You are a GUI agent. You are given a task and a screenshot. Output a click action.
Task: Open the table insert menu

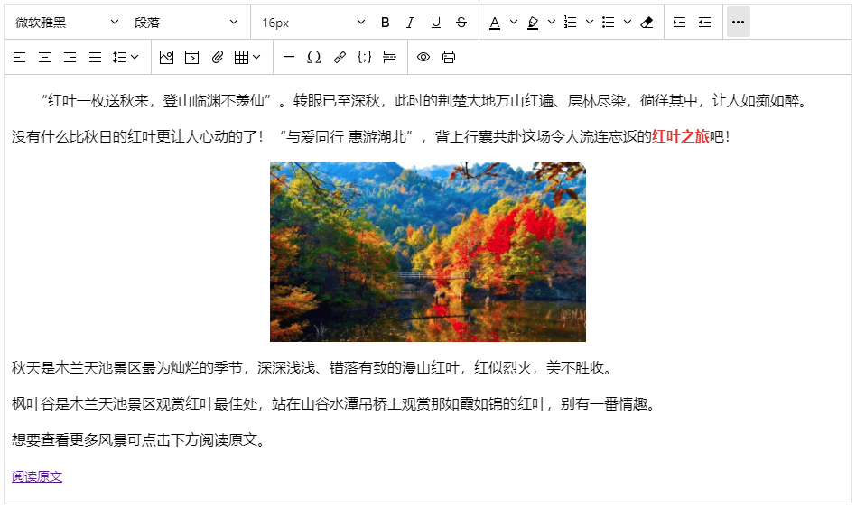(x=247, y=58)
